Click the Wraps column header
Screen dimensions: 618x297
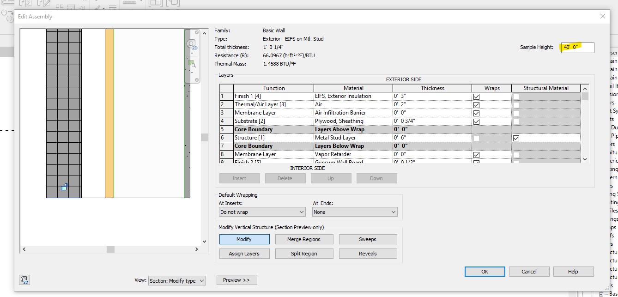pos(492,88)
